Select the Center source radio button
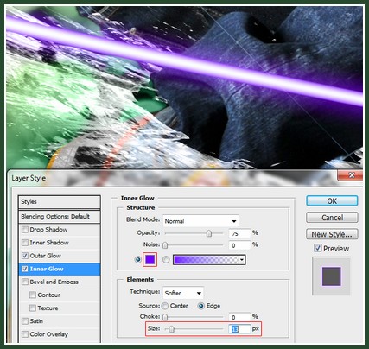Viewport: 369px width, 349px height. pyautogui.click(x=165, y=306)
